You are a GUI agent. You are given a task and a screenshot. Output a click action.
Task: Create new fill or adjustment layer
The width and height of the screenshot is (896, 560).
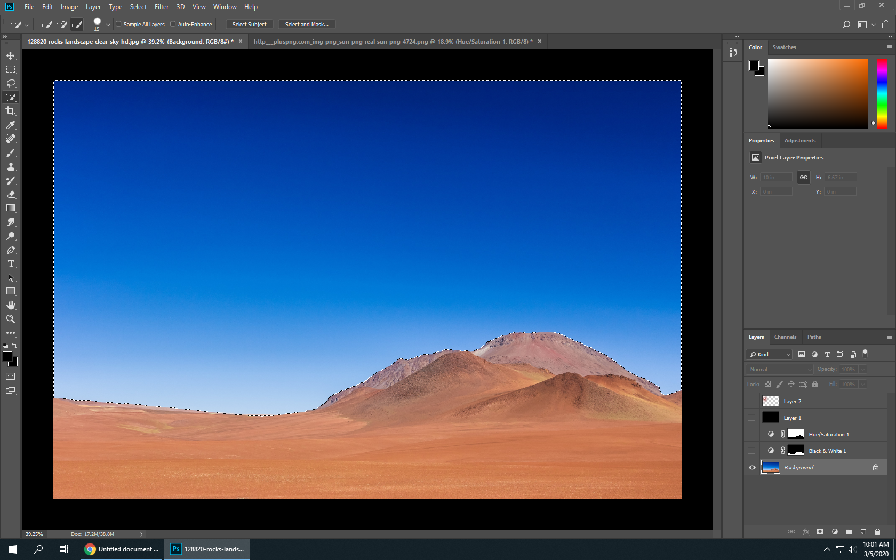835,532
